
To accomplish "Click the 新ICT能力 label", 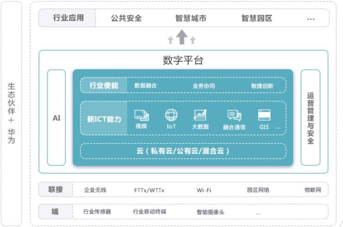I will tap(104, 119).
